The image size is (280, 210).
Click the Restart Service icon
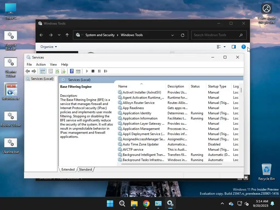(106, 71)
